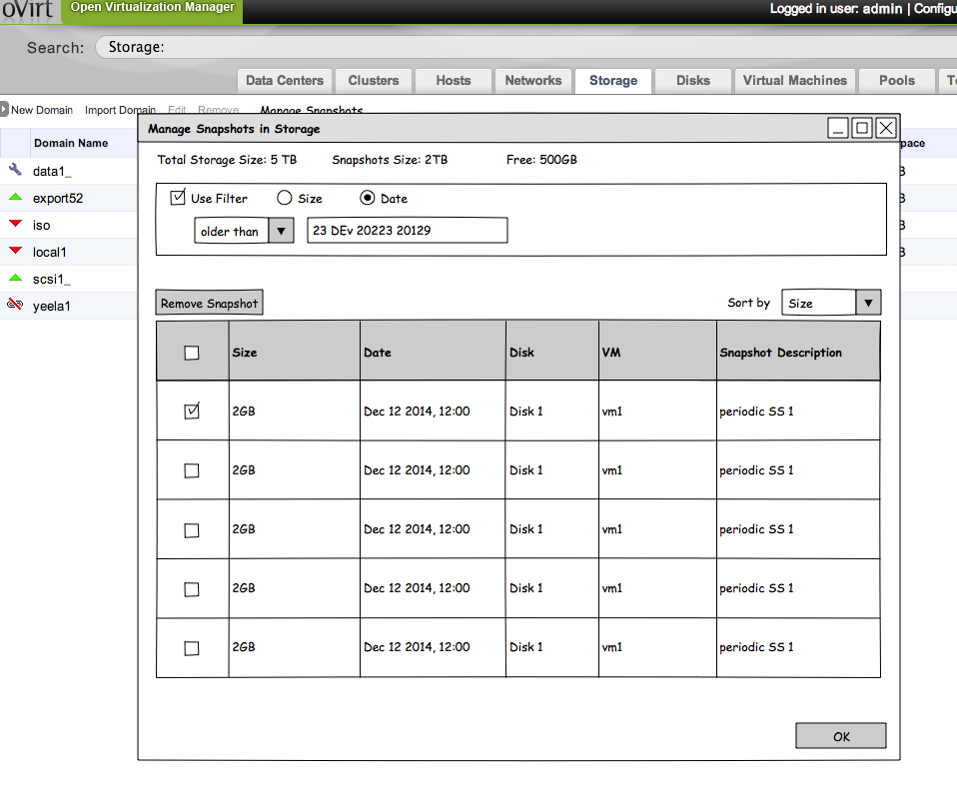
Task: Click red down arrow next to iso
Action: [15, 224]
